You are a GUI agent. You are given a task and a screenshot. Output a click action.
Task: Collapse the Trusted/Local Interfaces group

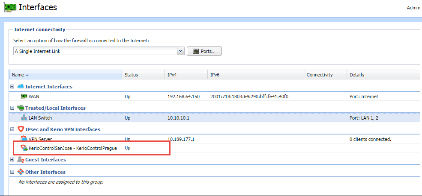click(12, 108)
